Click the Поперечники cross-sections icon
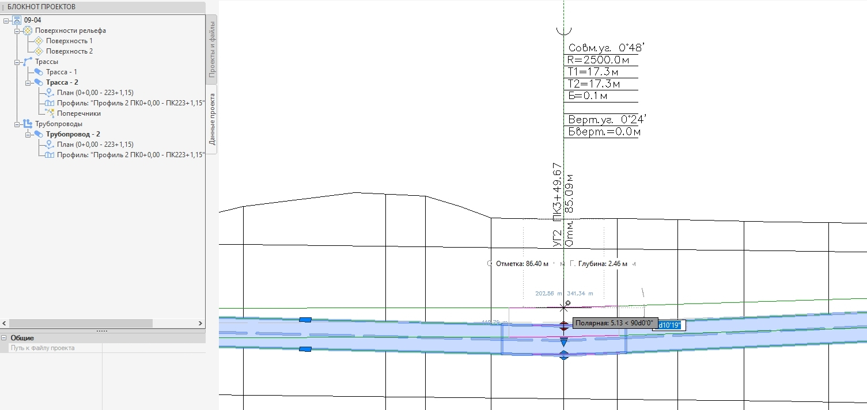Image resolution: width=867 pixels, height=410 pixels. [x=50, y=113]
